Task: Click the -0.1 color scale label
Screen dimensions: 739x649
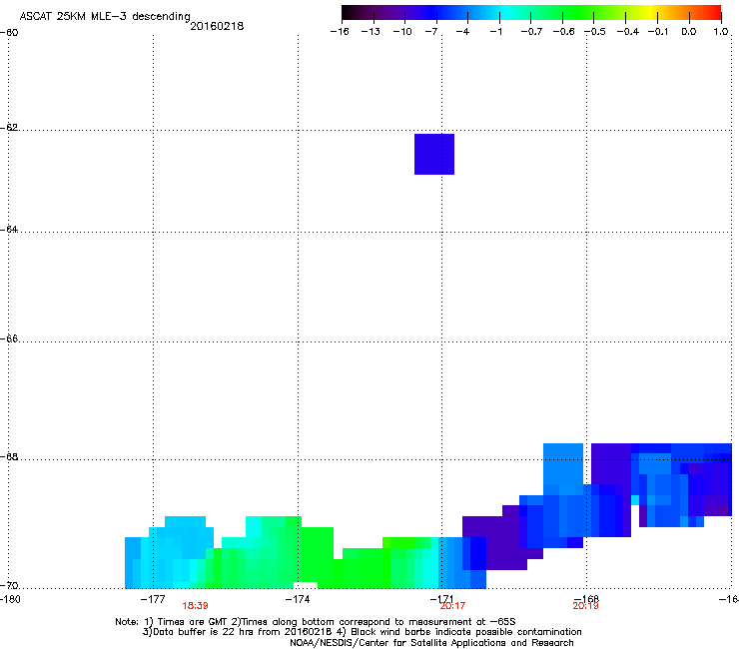Action: [x=658, y=32]
